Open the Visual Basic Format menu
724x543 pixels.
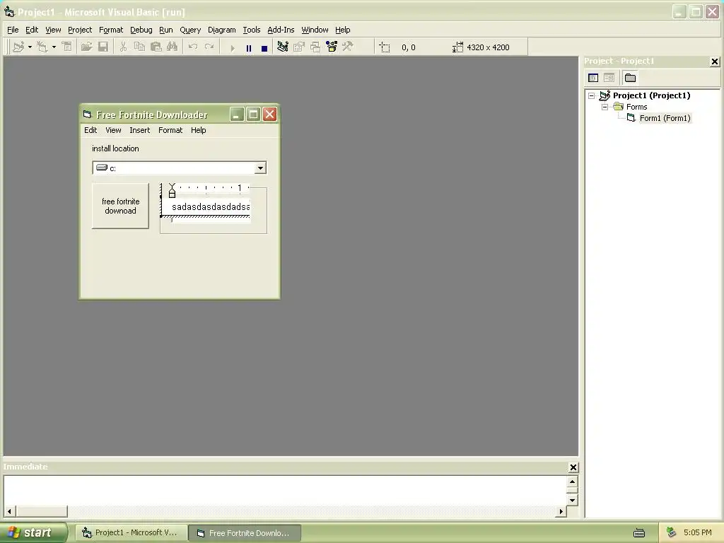111,30
